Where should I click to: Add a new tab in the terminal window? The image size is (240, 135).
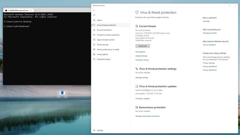[36, 10]
